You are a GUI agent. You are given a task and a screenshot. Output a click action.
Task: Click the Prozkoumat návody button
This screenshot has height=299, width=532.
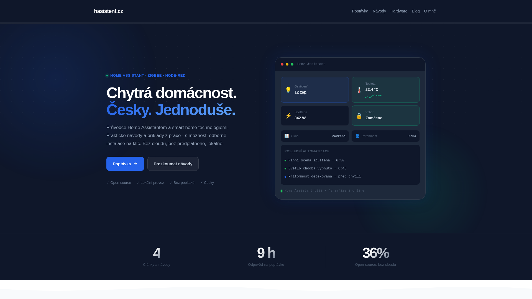[173, 164]
